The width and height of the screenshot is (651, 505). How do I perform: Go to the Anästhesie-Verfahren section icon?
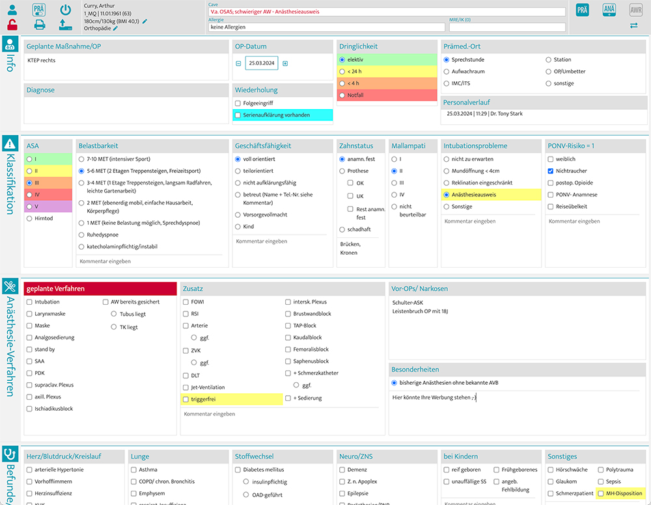click(10, 286)
